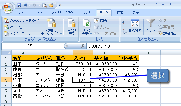Click the Select All corner button
Screen dimensions: 181x106
(x=7, y=53)
